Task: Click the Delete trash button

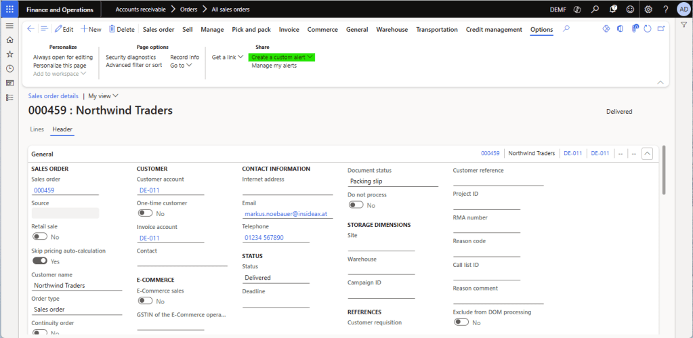Action: [121, 30]
